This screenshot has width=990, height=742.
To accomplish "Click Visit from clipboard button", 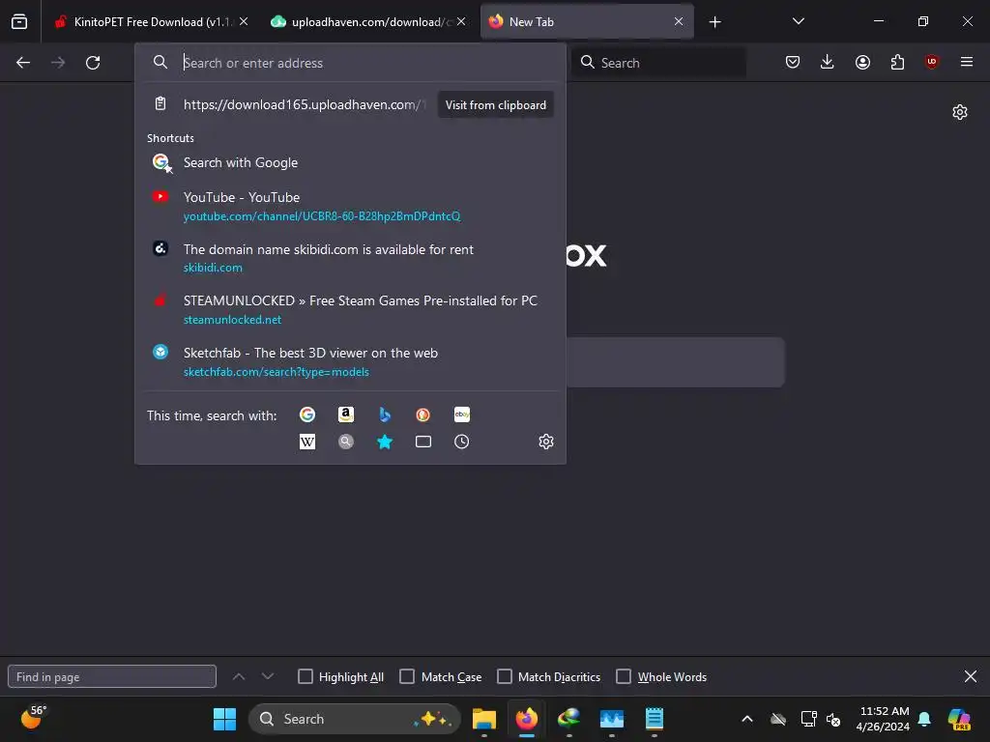I will pos(496,104).
